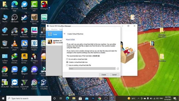Click VirtualBox taskbar button

112,98
